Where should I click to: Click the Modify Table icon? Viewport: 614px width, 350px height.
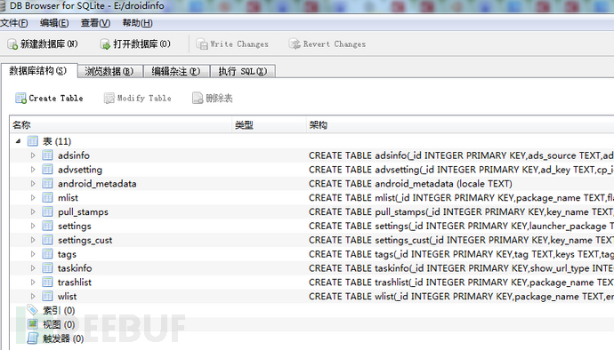(109, 98)
